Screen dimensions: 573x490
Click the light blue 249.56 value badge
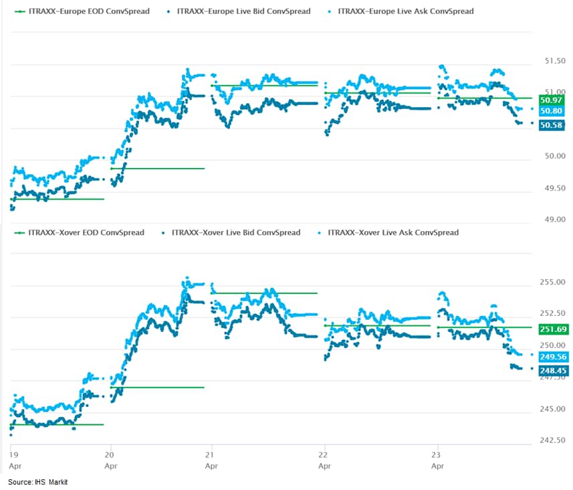click(554, 357)
